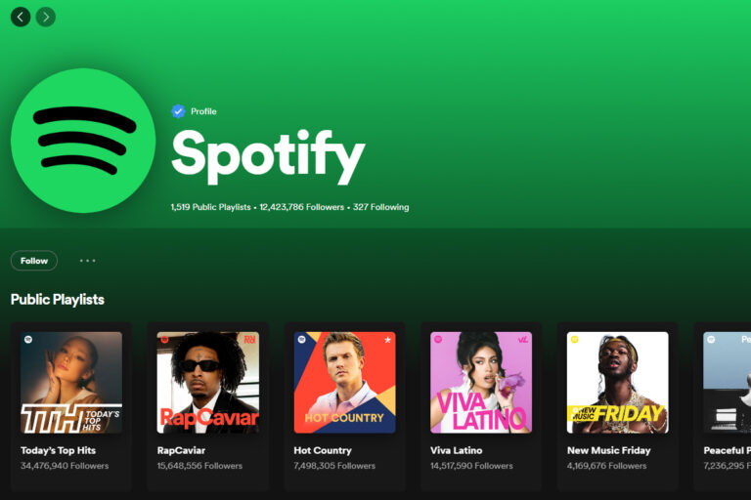Click the 34,476,940 Followers text
Image resolution: width=751 pixels, height=500 pixels.
click(x=65, y=466)
